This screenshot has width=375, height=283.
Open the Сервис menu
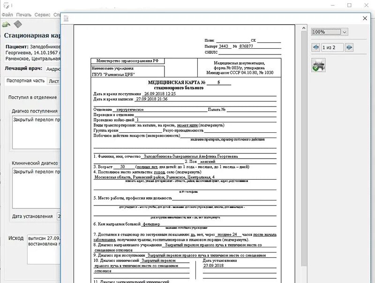42,15
